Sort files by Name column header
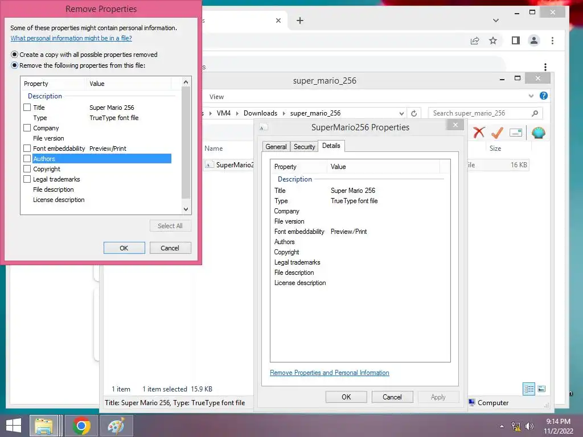 point(214,149)
